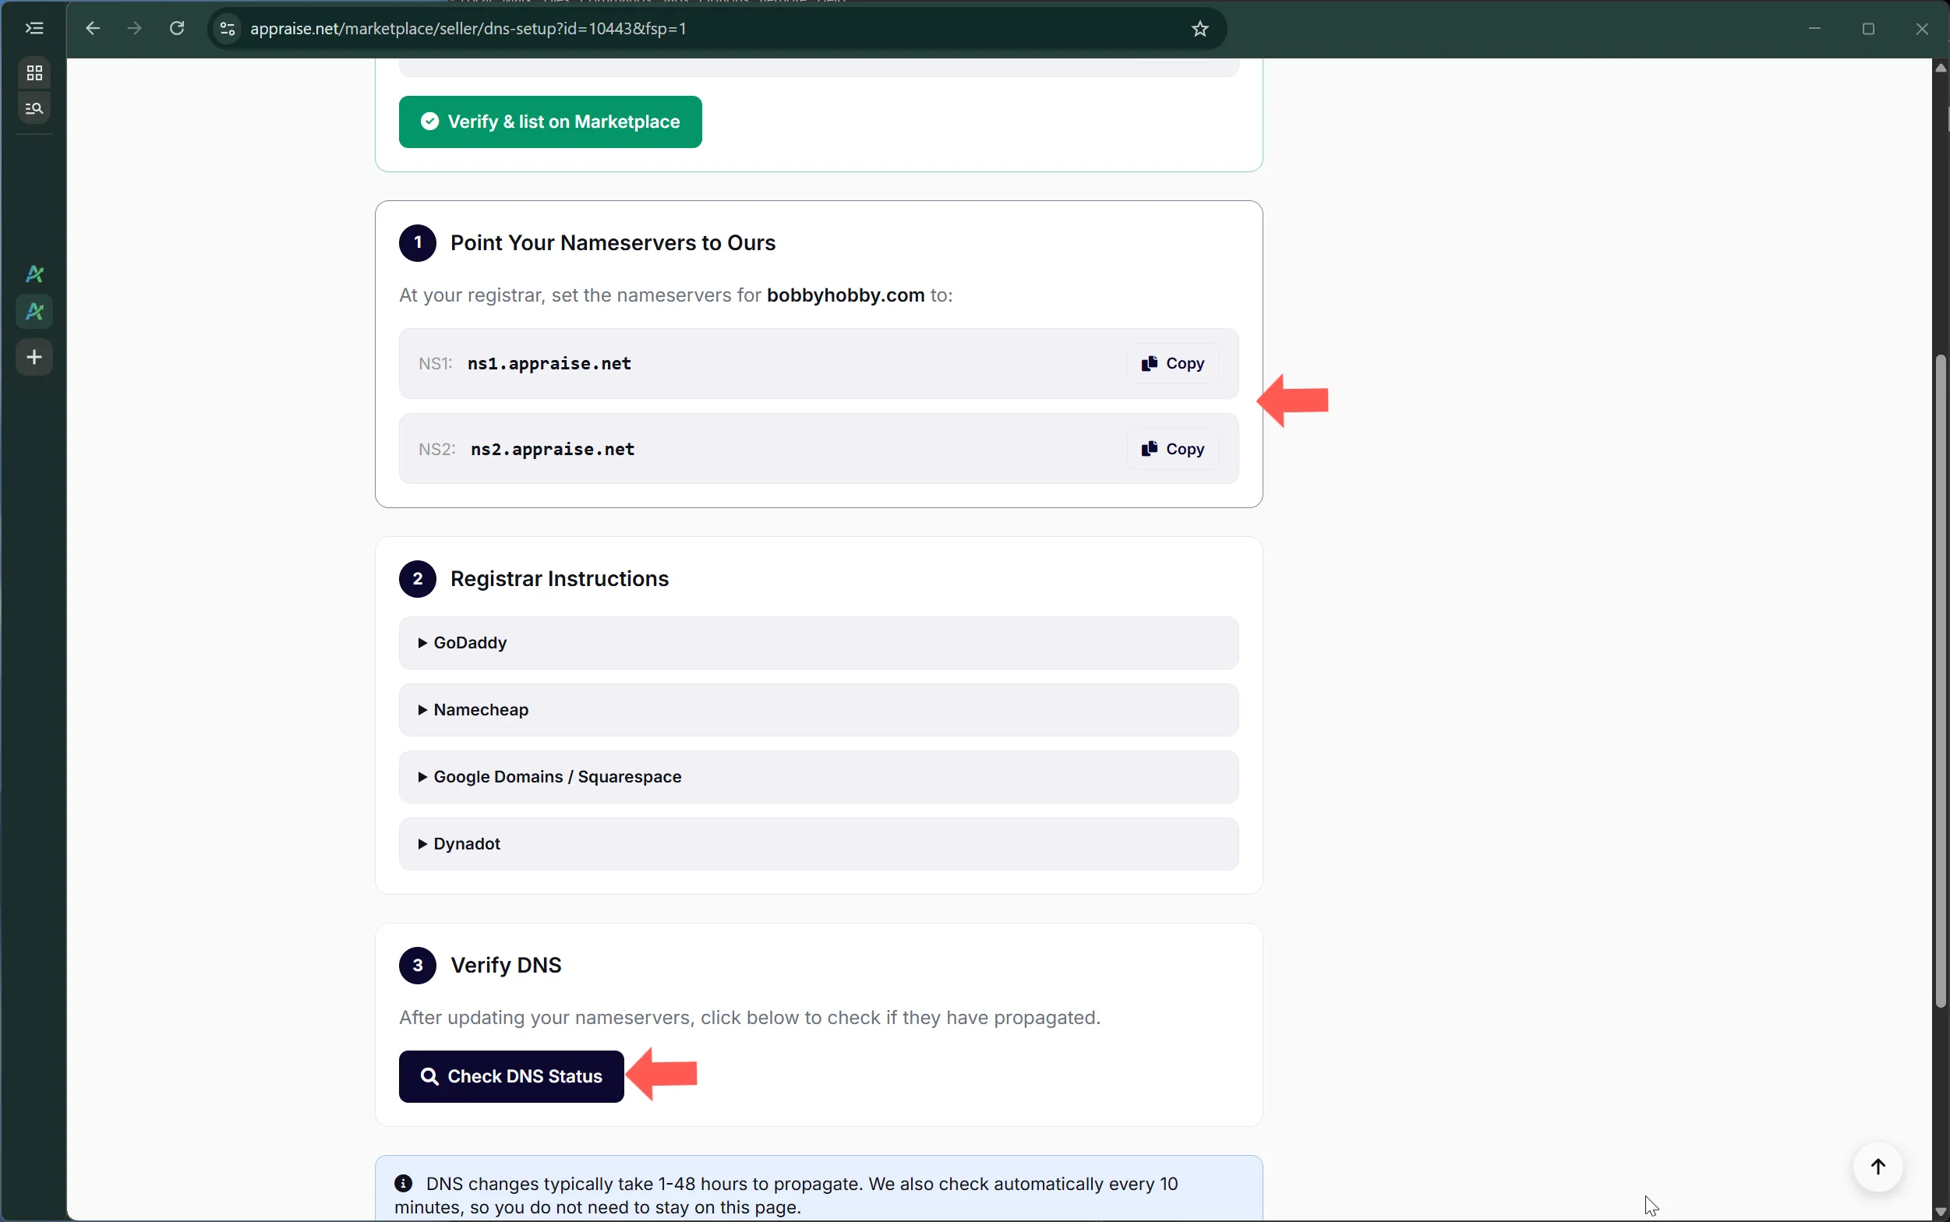Click the page vertical scrollbar thumb
The height and width of the screenshot is (1222, 1950).
click(1941, 681)
